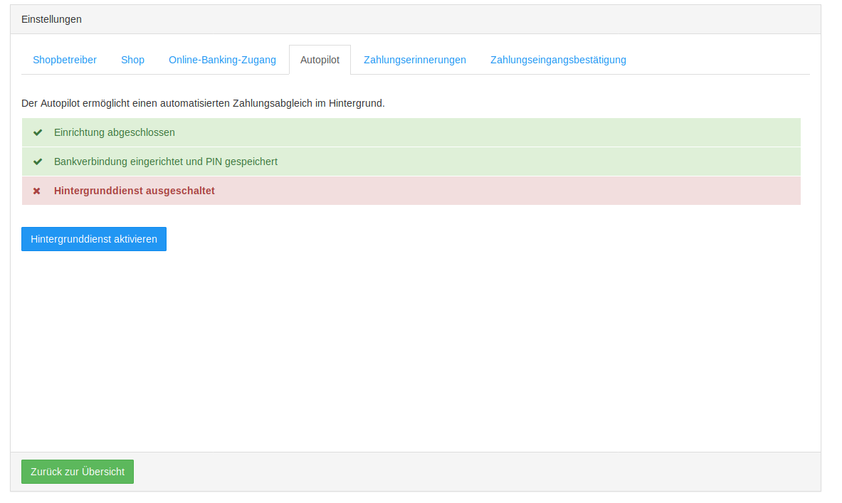Click the green checkmark beside Einrichtung abgeschlossen
This screenshot has height=503, width=842.
(x=38, y=132)
